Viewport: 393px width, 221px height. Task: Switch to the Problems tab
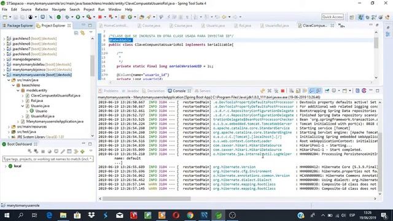tap(109, 91)
